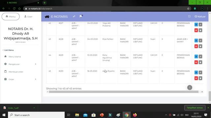This screenshot has height=118, width=211.
Task: Edit order #228 with the pencil icon
Action: 200,40
